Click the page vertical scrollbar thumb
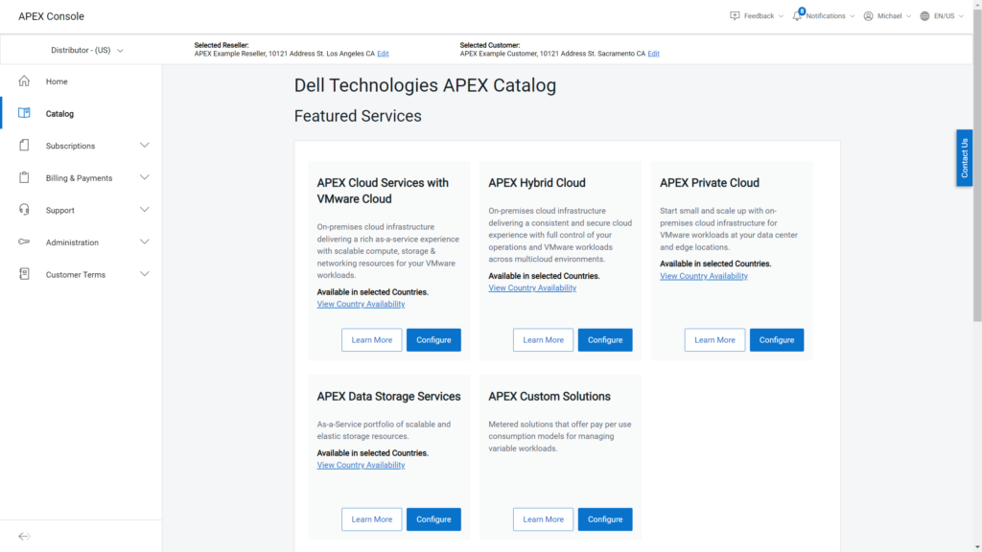 pos(977,166)
